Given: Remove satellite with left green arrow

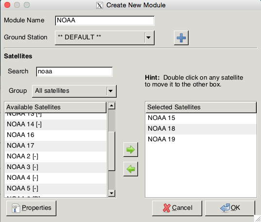Looking at the screenshot, I should (131, 169).
